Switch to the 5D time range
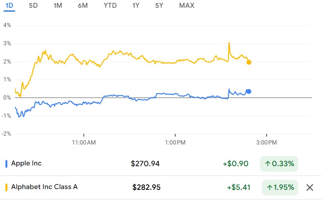 pos(33,5)
